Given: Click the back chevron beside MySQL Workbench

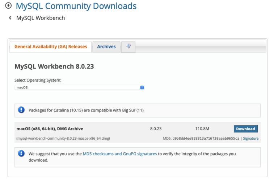Looking at the screenshot, I should coord(10,18).
